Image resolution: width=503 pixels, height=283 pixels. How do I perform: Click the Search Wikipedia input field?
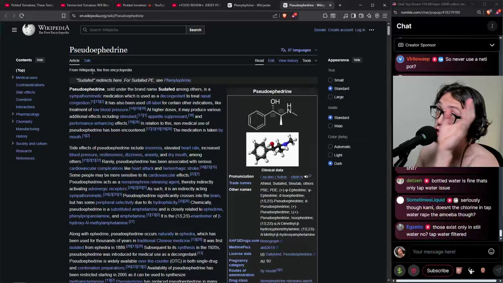coord(133,30)
